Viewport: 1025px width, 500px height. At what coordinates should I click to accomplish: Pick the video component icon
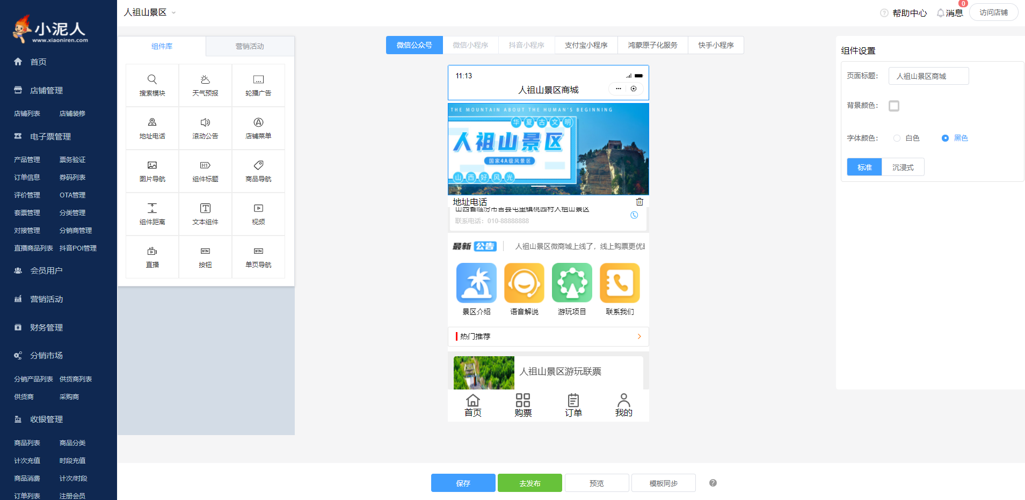[x=258, y=208]
